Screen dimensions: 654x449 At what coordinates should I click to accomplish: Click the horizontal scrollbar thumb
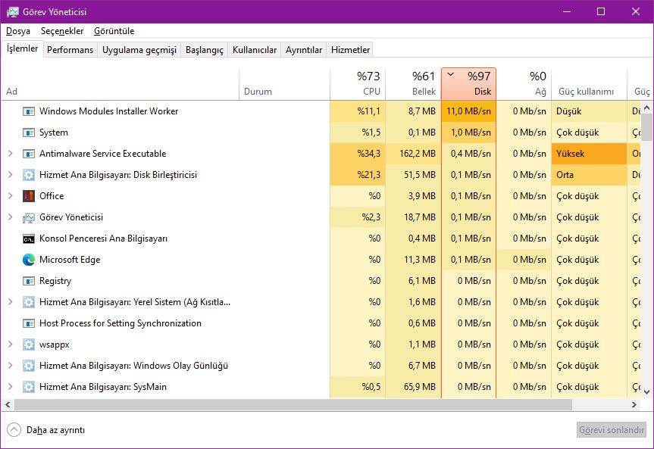(x=293, y=405)
